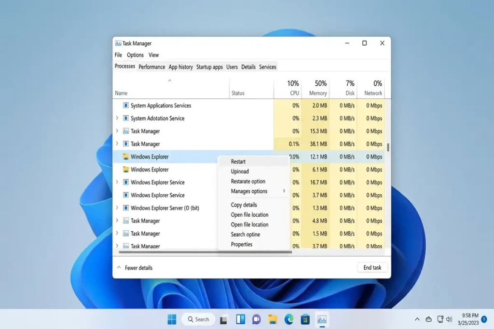This screenshot has width=494, height=329.
Task: Open the File menu
Action: (118, 55)
